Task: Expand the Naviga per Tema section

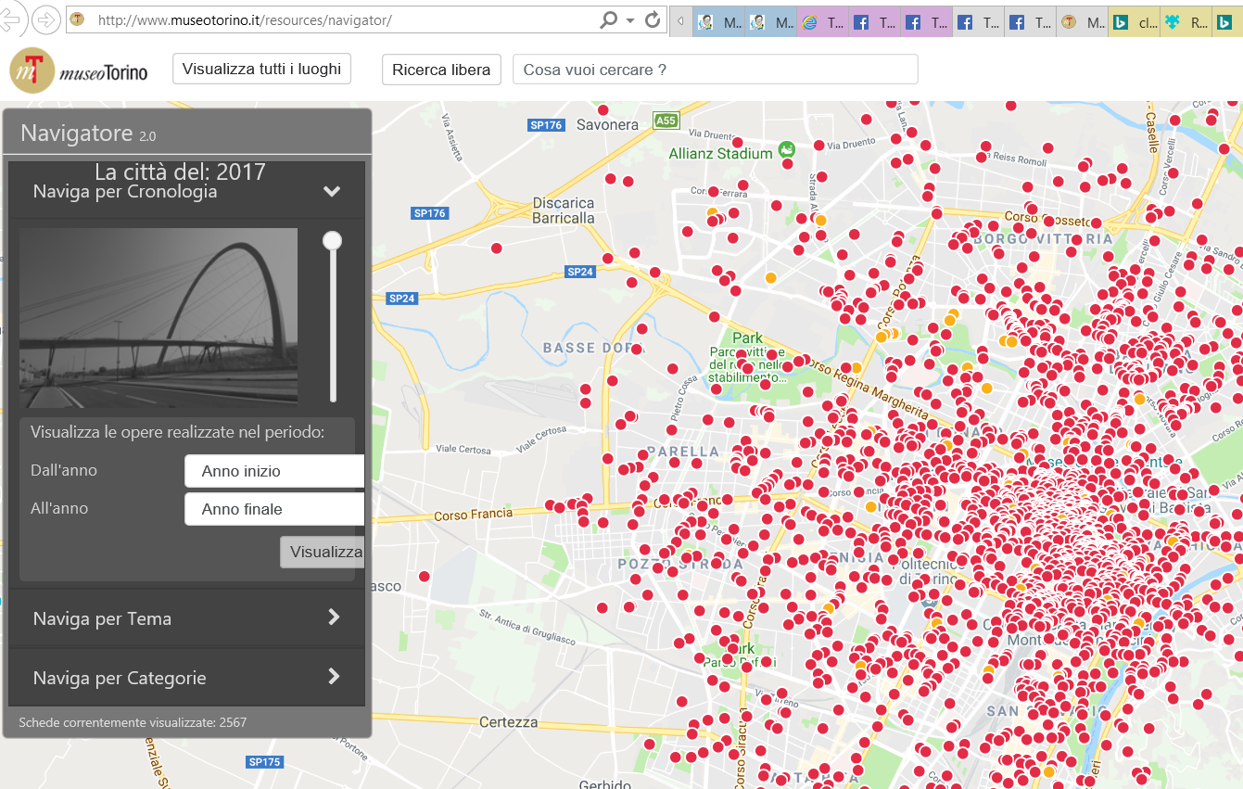Action: tap(333, 617)
